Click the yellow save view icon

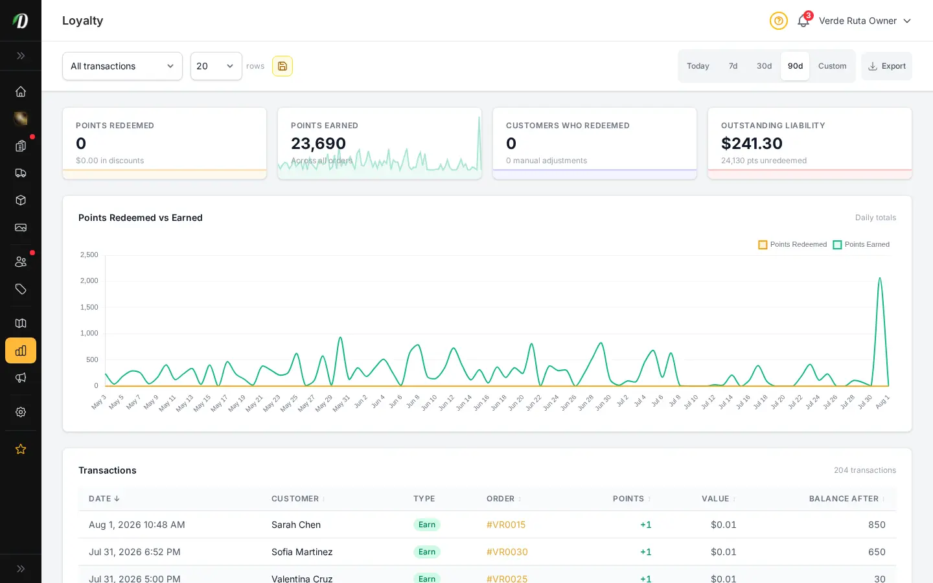pyautogui.click(x=282, y=66)
